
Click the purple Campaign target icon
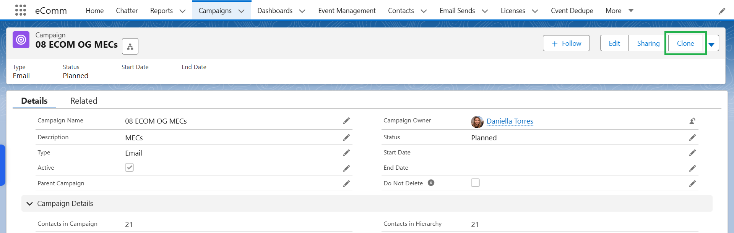click(x=21, y=40)
